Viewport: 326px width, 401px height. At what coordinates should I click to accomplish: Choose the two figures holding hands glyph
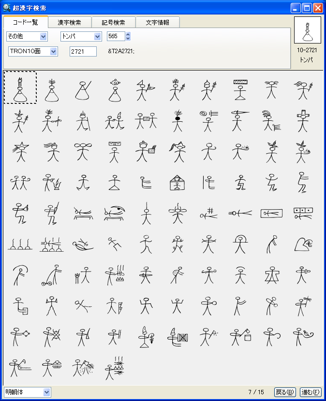[x=20, y=182]
